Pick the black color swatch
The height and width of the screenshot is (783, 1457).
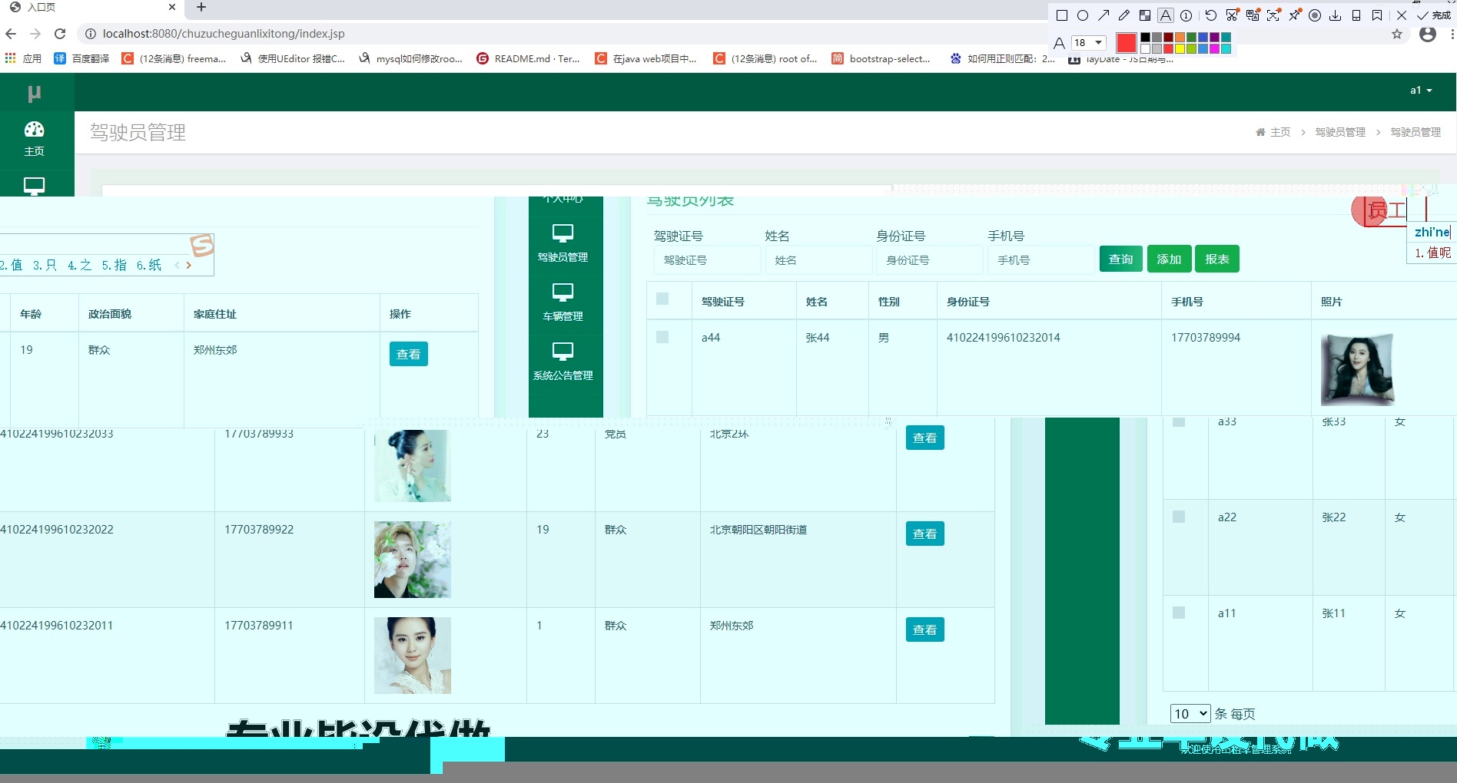(x=1145, y=38)
